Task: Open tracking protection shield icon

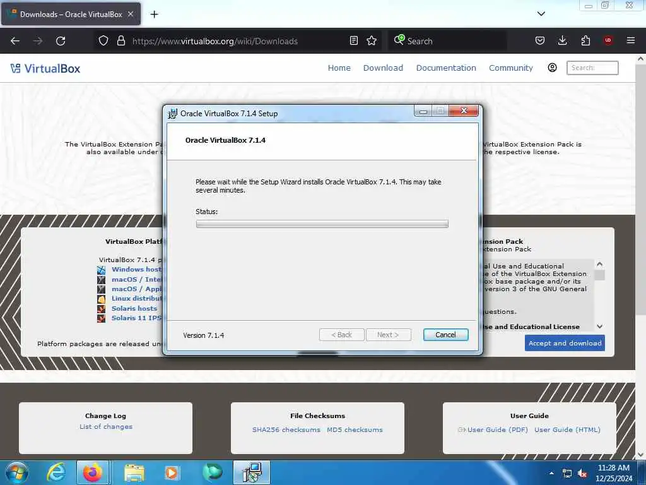Action: (103, 41)
